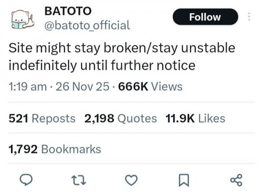This screenshot has height=196, width=263.
Task: Open the three-dot more options menu
Action: [249, 17]
